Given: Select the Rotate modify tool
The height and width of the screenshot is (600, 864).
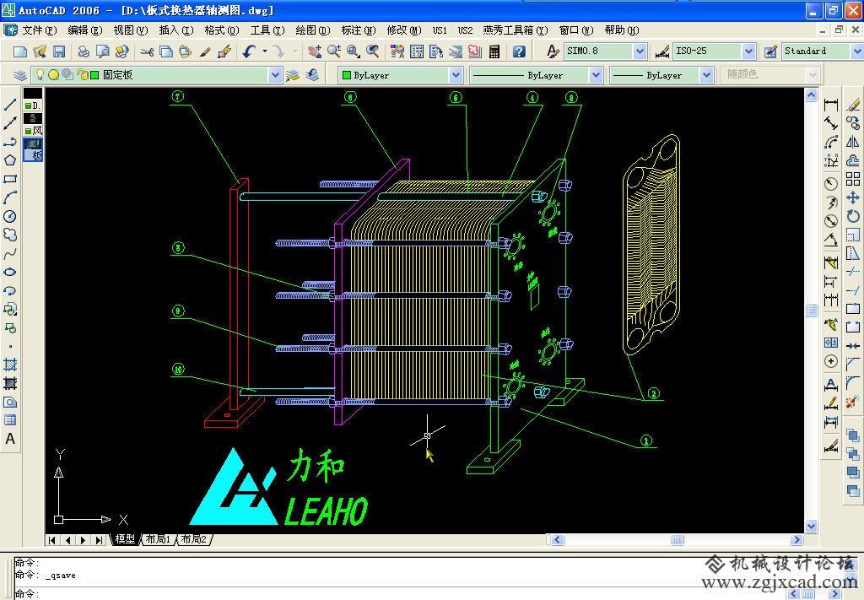Looking at the screenshot, I should 853,216.
